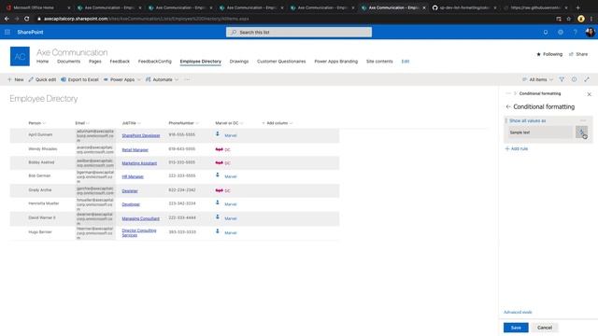Open Retail Manager job title link
Image resolution: width=598 pixels, height=336 pixels.
[x=135, y=150]
